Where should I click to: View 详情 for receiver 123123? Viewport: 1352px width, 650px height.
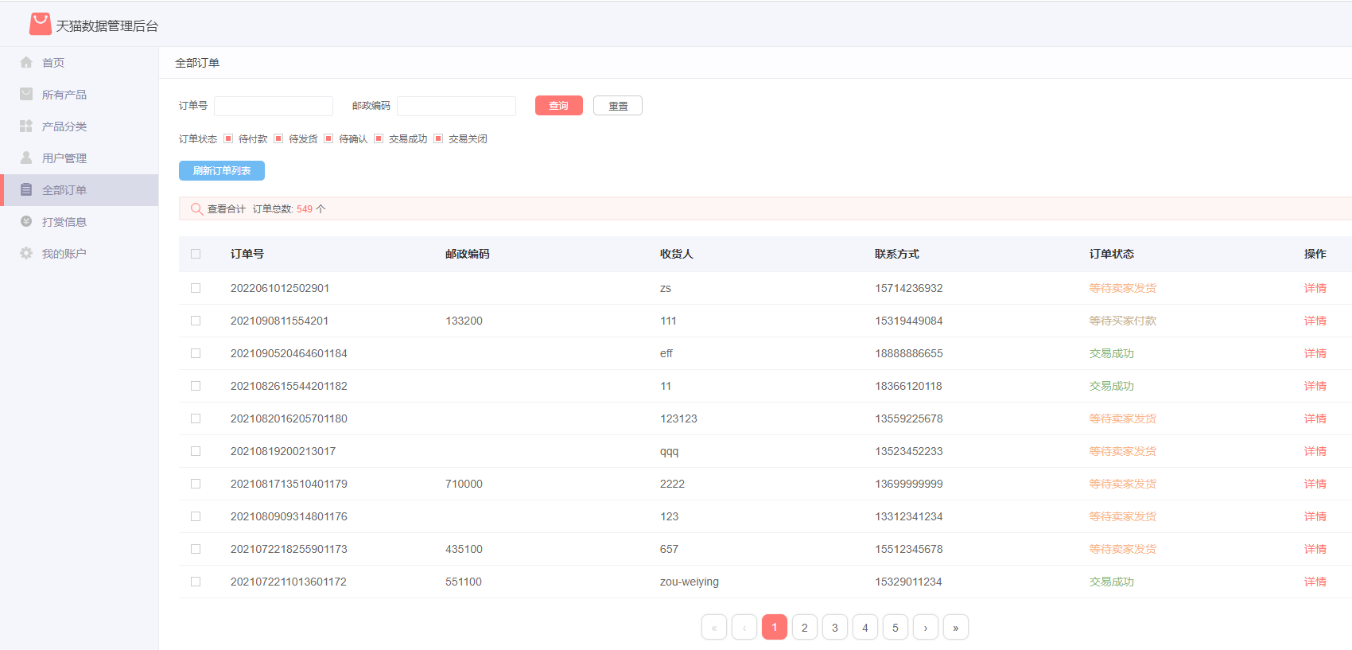click(x=1315, y=418)
